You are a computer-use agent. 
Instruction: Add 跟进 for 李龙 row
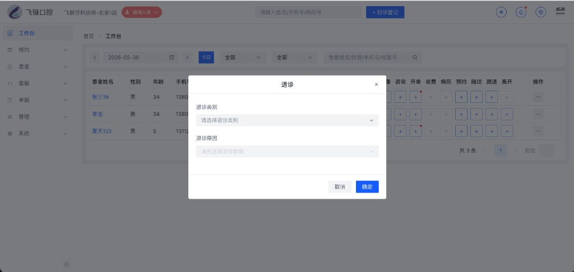coord(492,114)
